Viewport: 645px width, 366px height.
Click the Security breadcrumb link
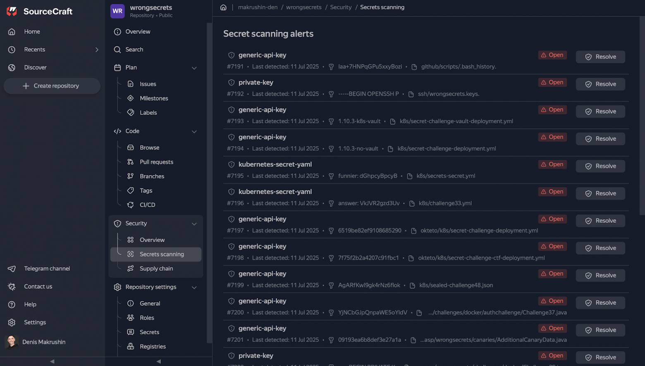[x=341, y=7]
